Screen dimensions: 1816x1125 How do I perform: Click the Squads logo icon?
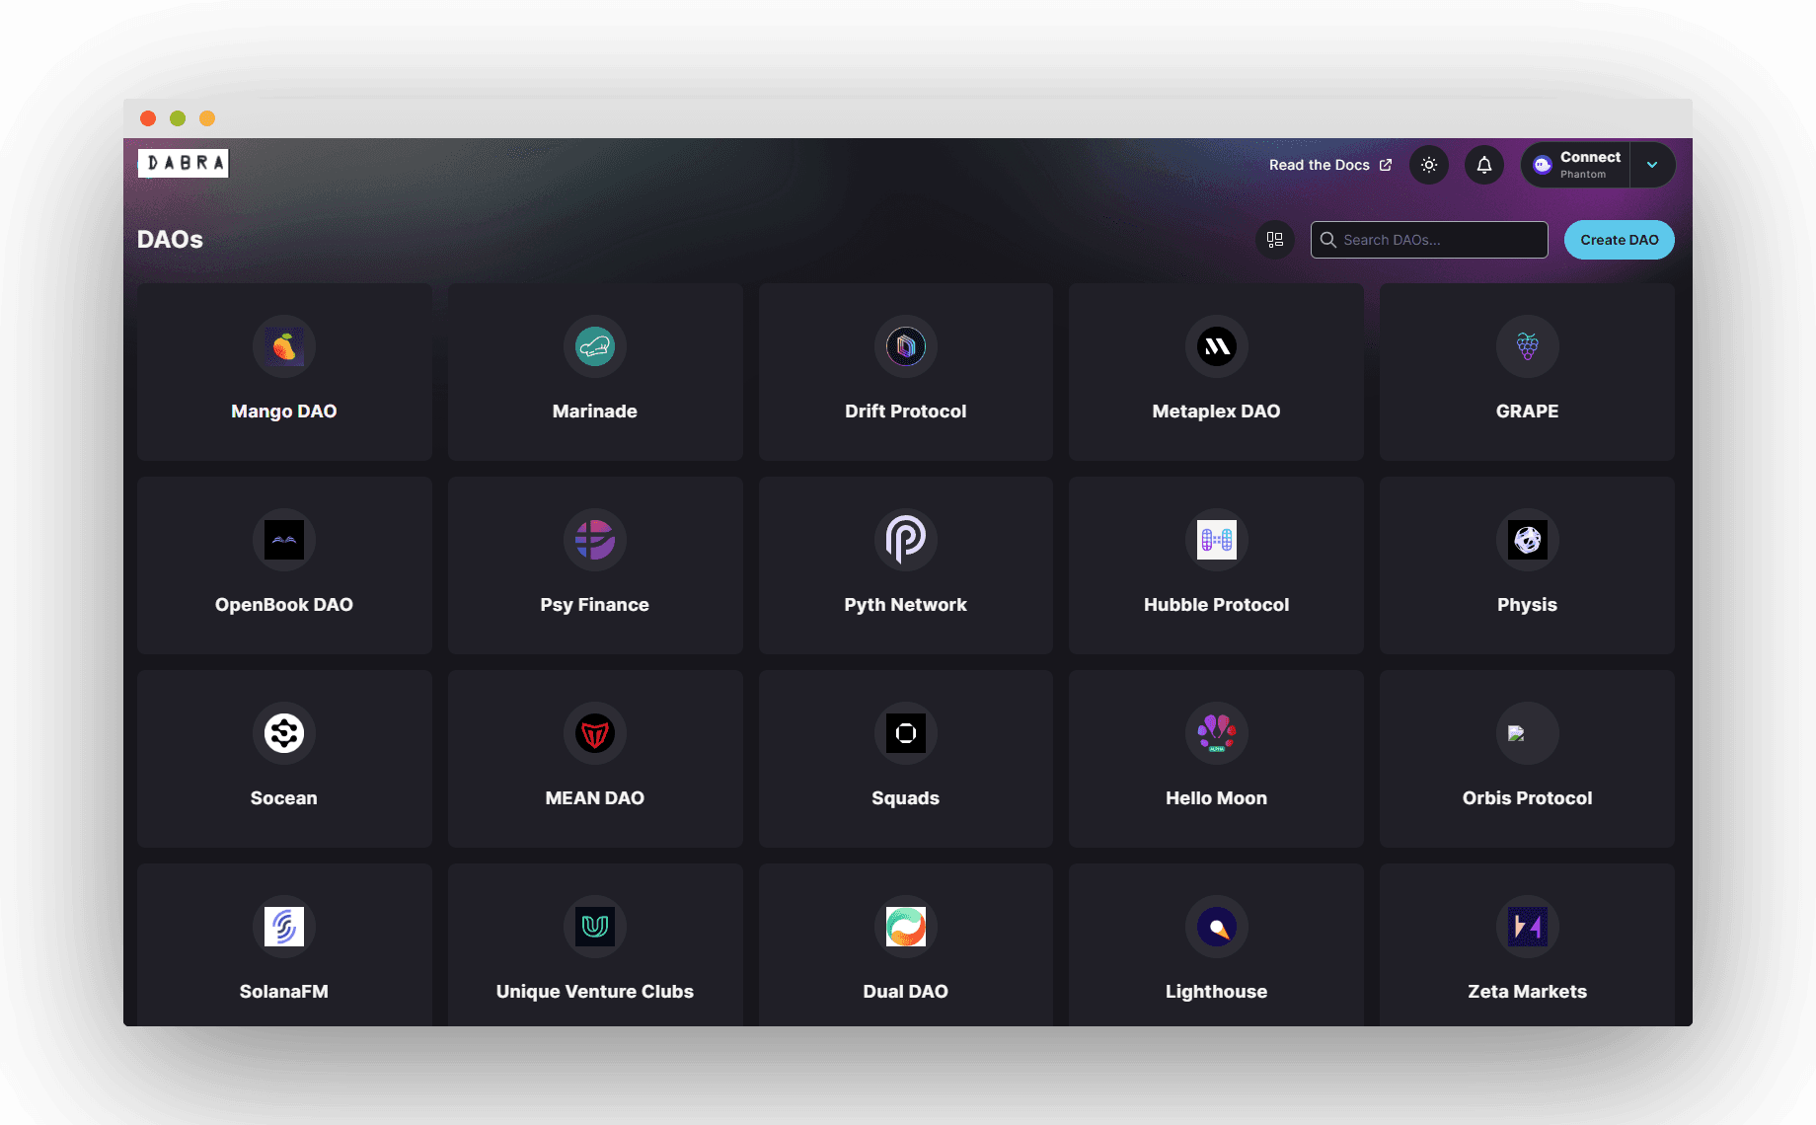coord(906,733)
